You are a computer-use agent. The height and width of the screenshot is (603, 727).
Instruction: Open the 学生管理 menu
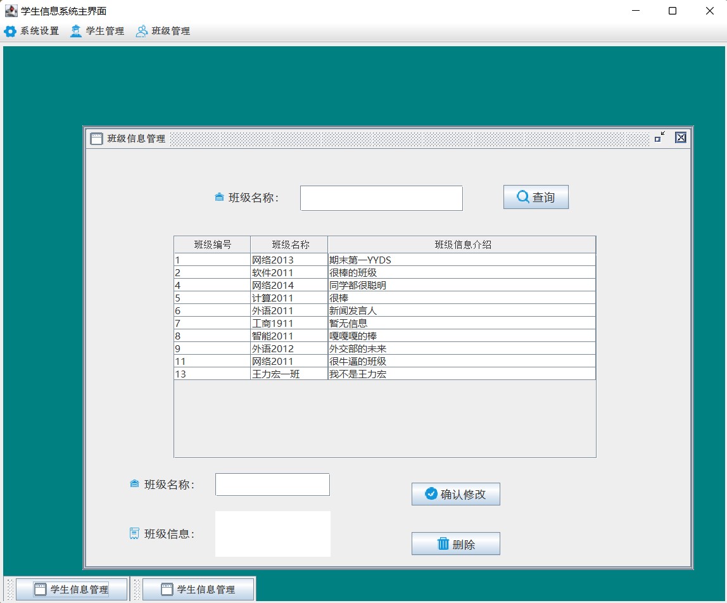coord(98,31)
